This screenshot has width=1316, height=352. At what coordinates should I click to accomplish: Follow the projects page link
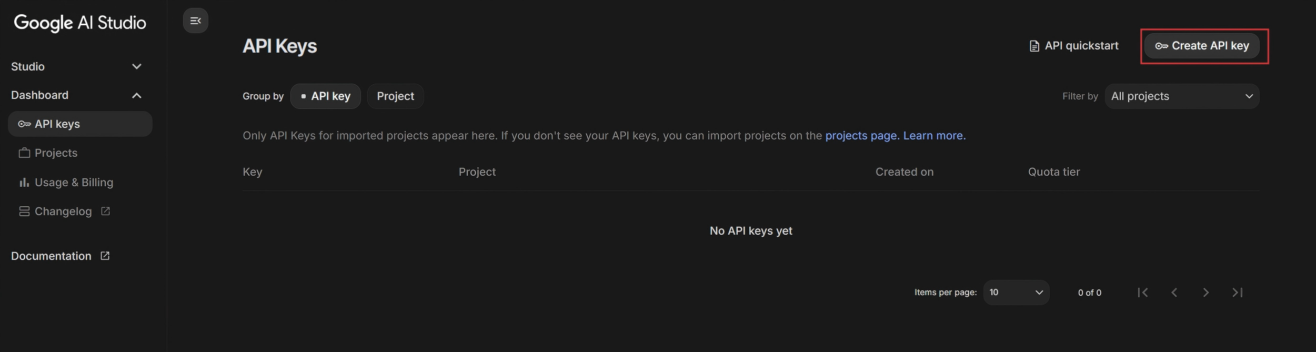click(x=861, y=136)
